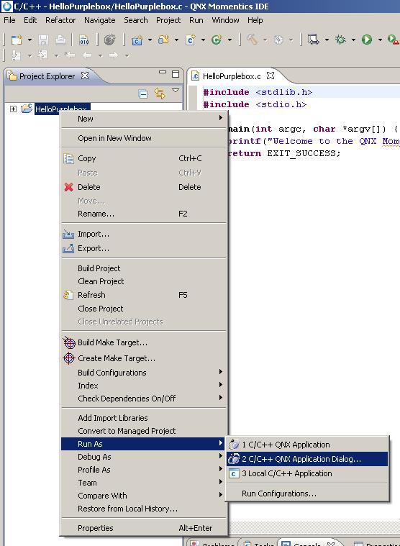Select Add Import Libraries
Image resolution: width=400 pixels, height=546 pixels.
pos(144,418)
